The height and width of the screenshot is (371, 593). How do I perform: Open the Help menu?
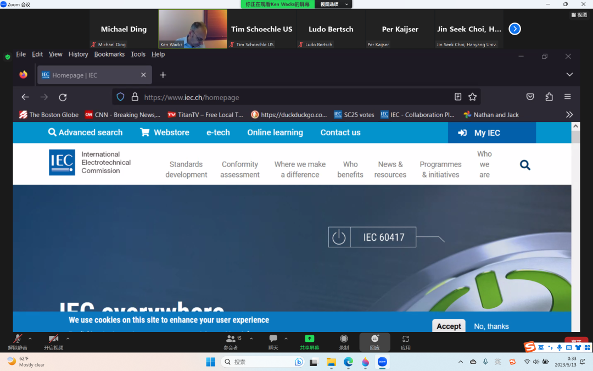(x=158, y=54)
